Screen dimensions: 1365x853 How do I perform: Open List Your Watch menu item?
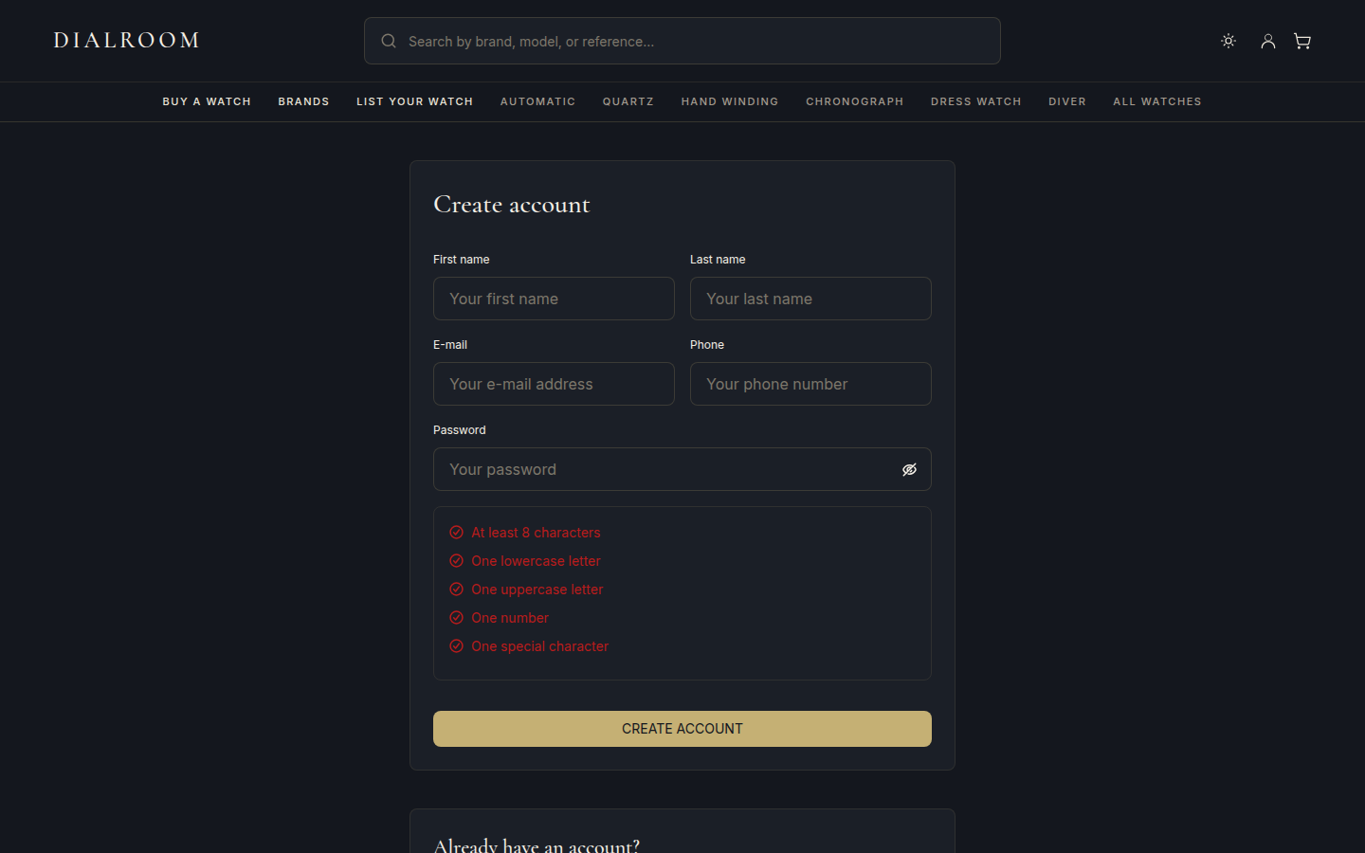pyautogui.click(x=414, y=101)
